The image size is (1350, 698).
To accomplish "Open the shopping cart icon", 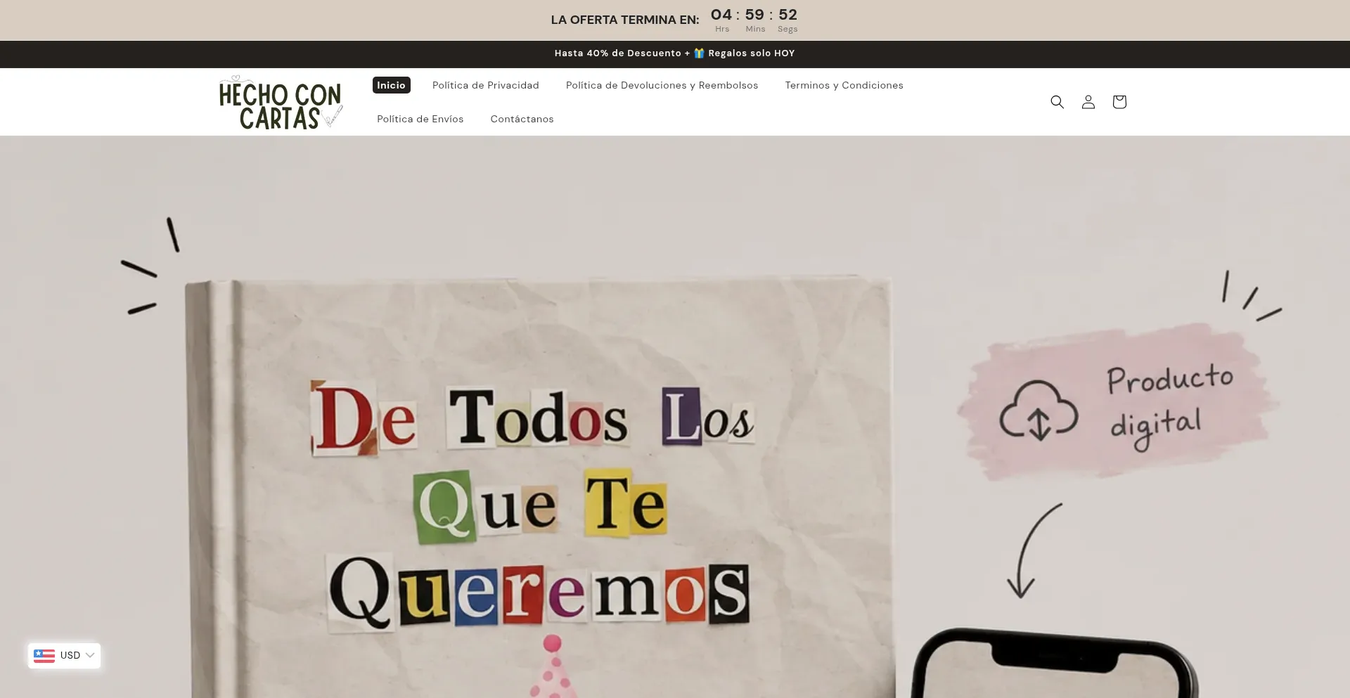I will click(1119, 102).
